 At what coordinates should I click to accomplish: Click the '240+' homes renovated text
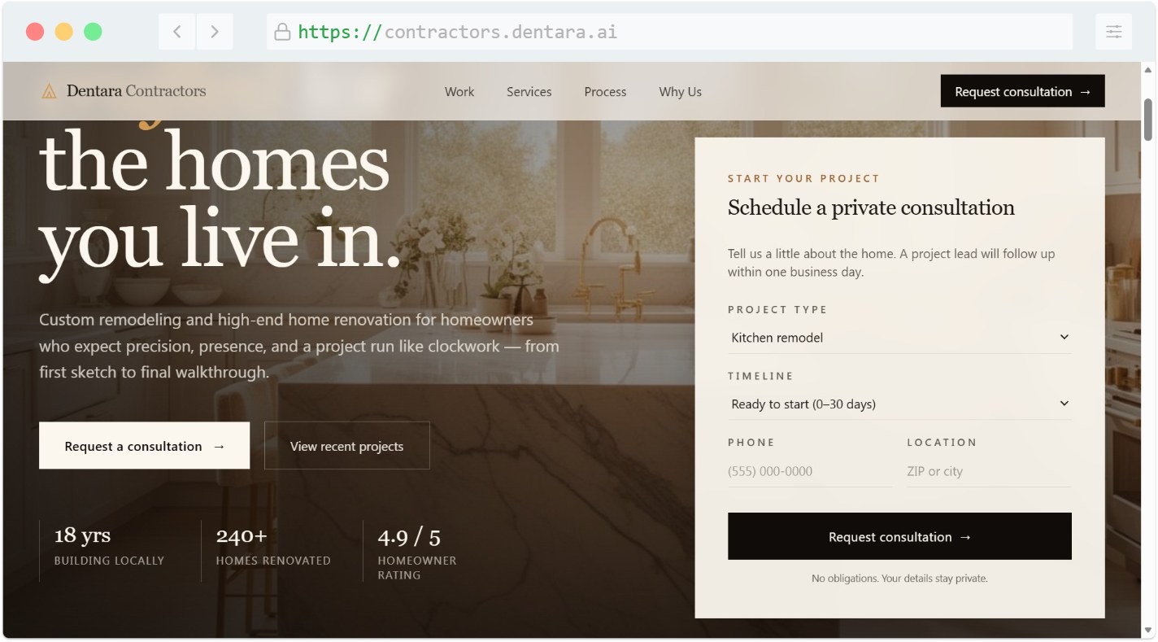(x=242, y=535)
